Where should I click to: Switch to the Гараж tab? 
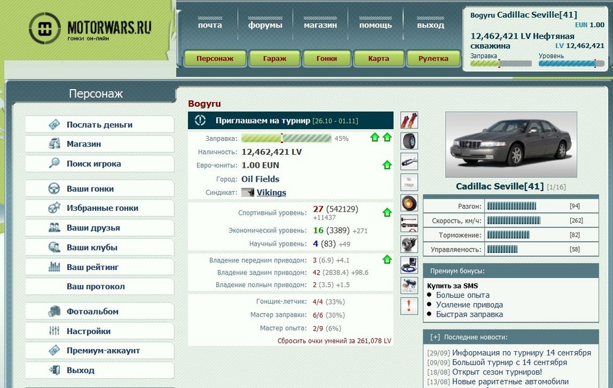pos(274,59)
